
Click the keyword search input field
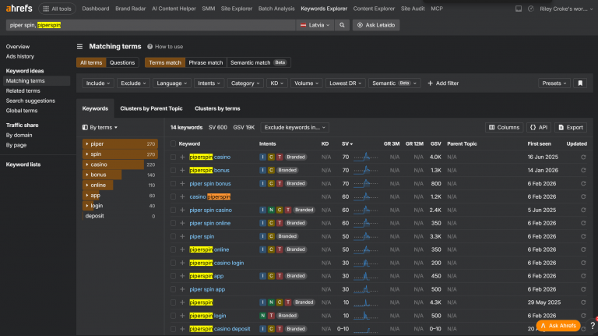point(150,25)
